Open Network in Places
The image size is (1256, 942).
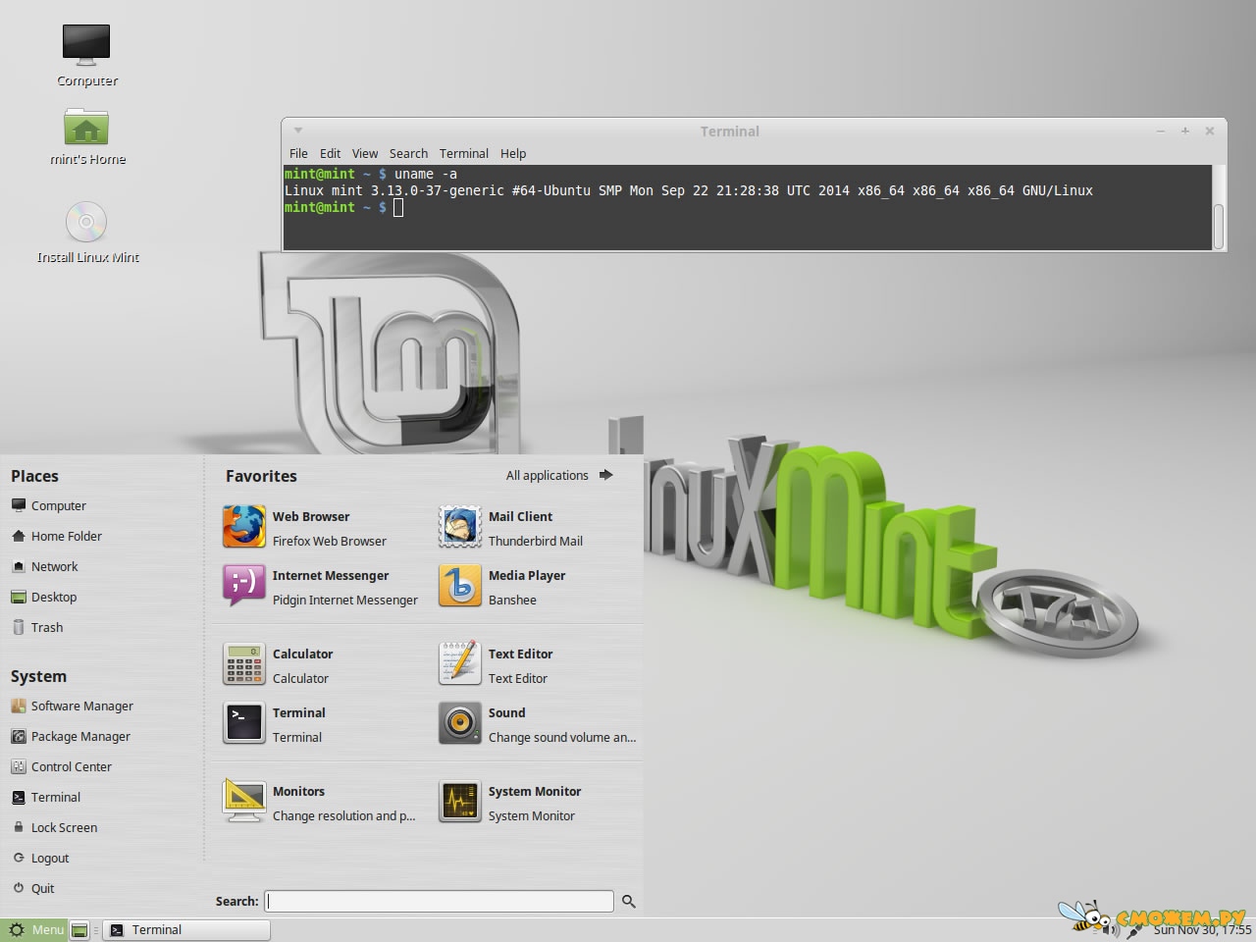pos(45,566)
